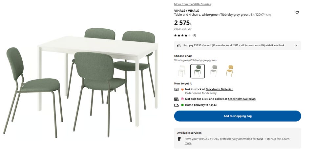Open the table and chairs product image
This screenshot has width=315, height=152.
pos(81,83)
